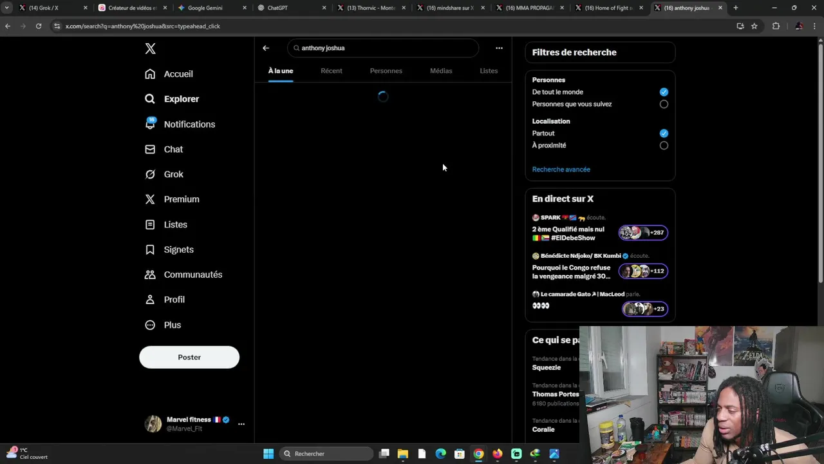The height and width of the screenshot is (464, 824).
Task: Open Squeezie trend
Action: tap(547, 367)
